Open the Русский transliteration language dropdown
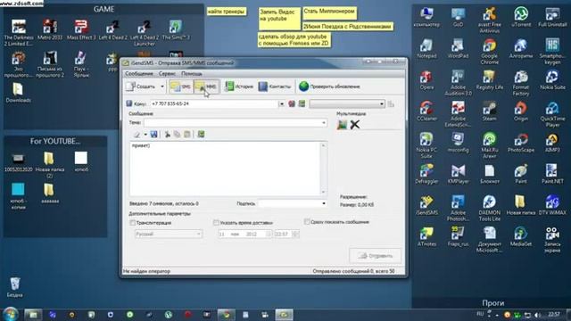The height and width of the screenshot is (321, 571). click(169, 234)
